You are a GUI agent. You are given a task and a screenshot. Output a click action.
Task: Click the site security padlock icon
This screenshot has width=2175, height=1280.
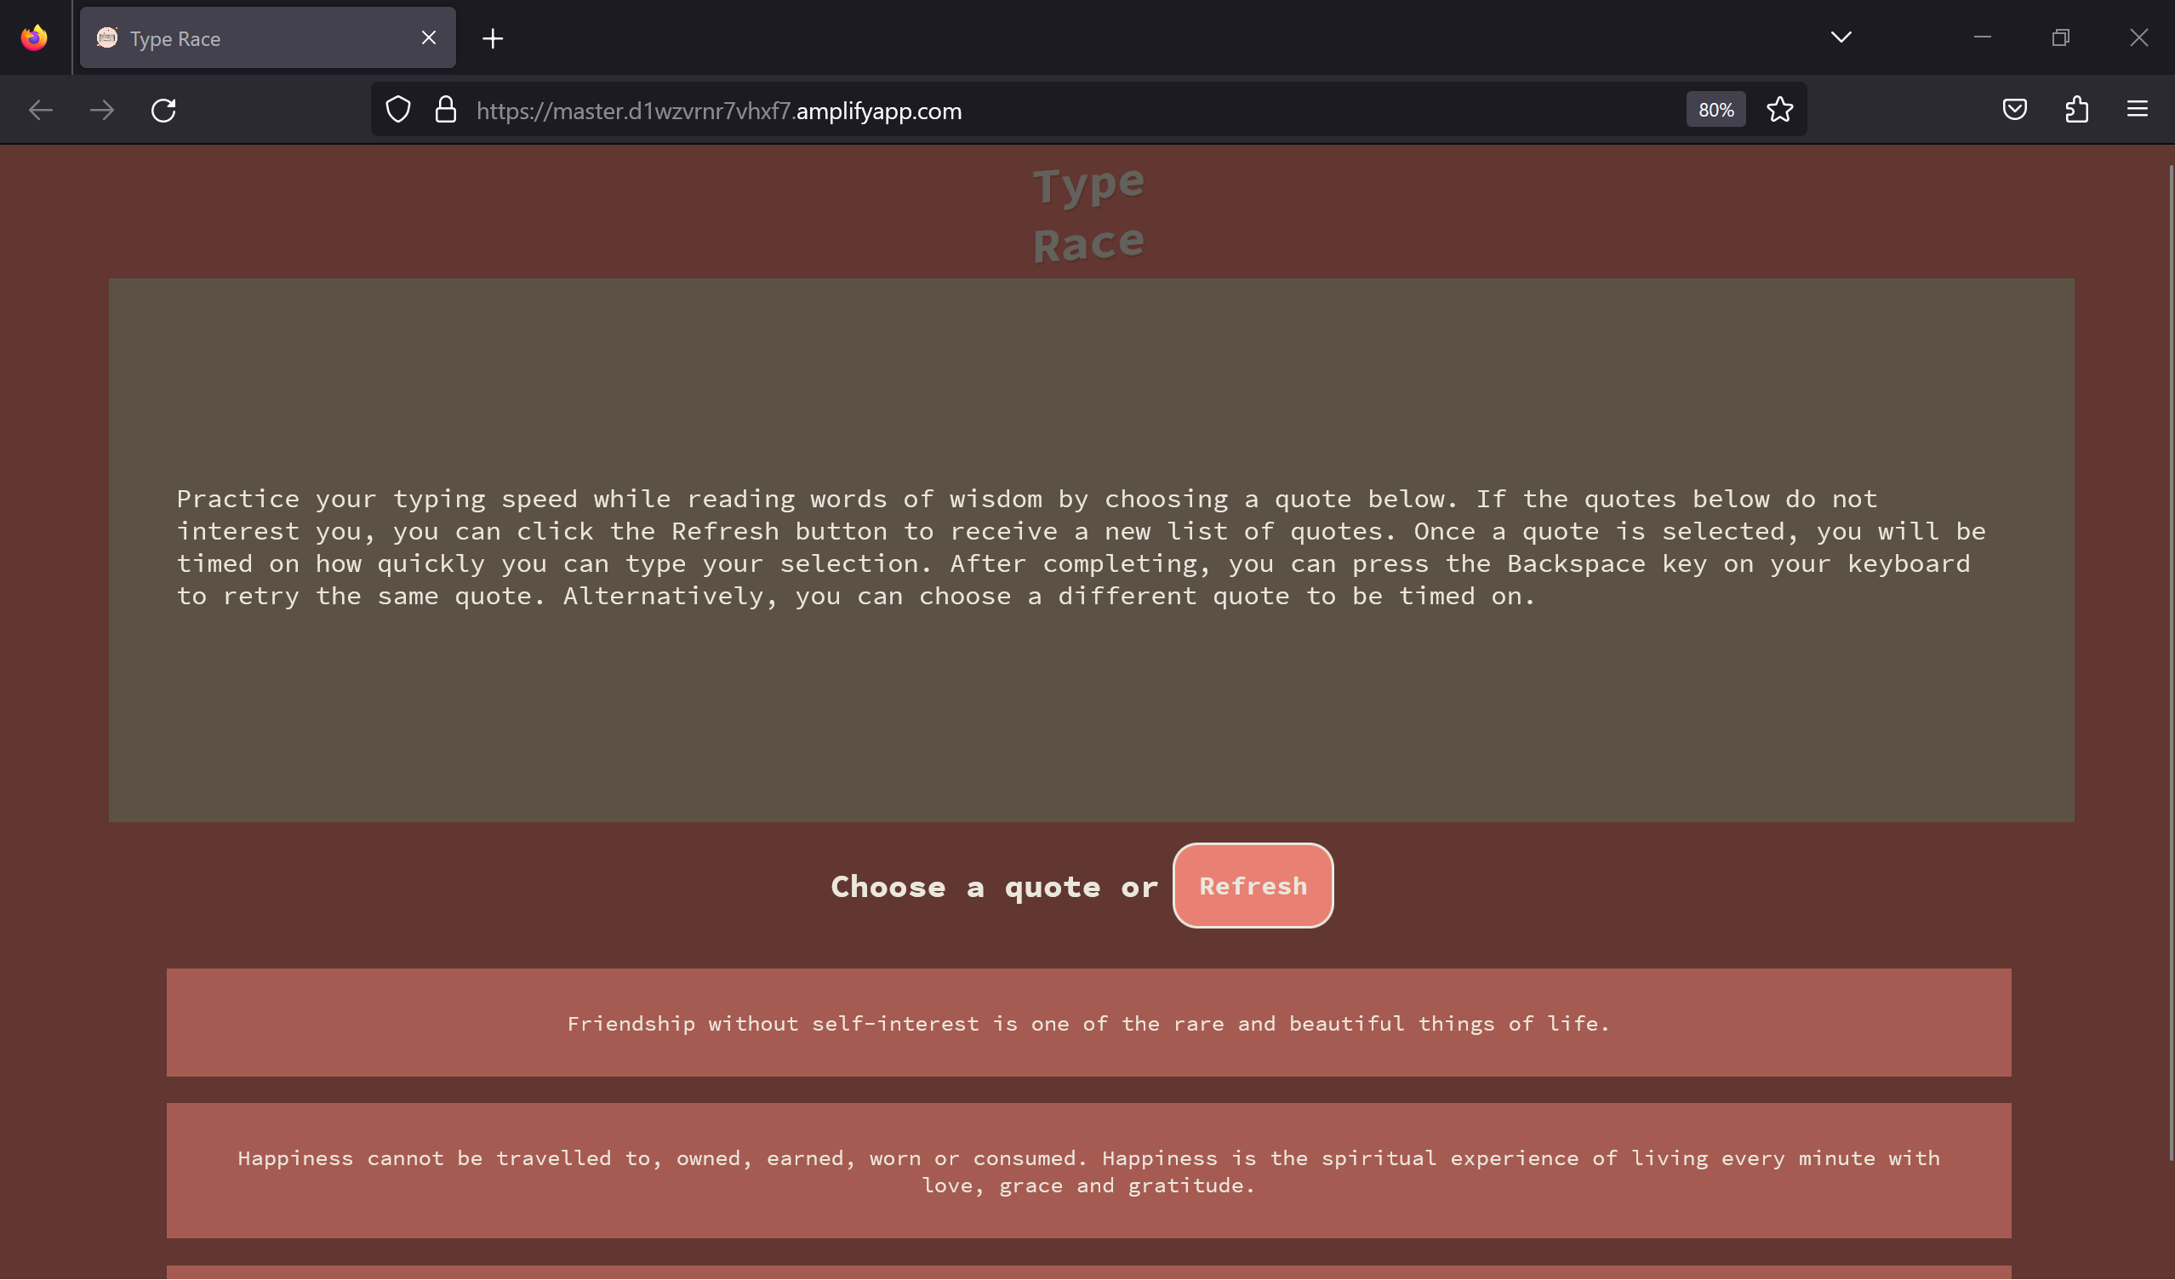click(445, 111)
